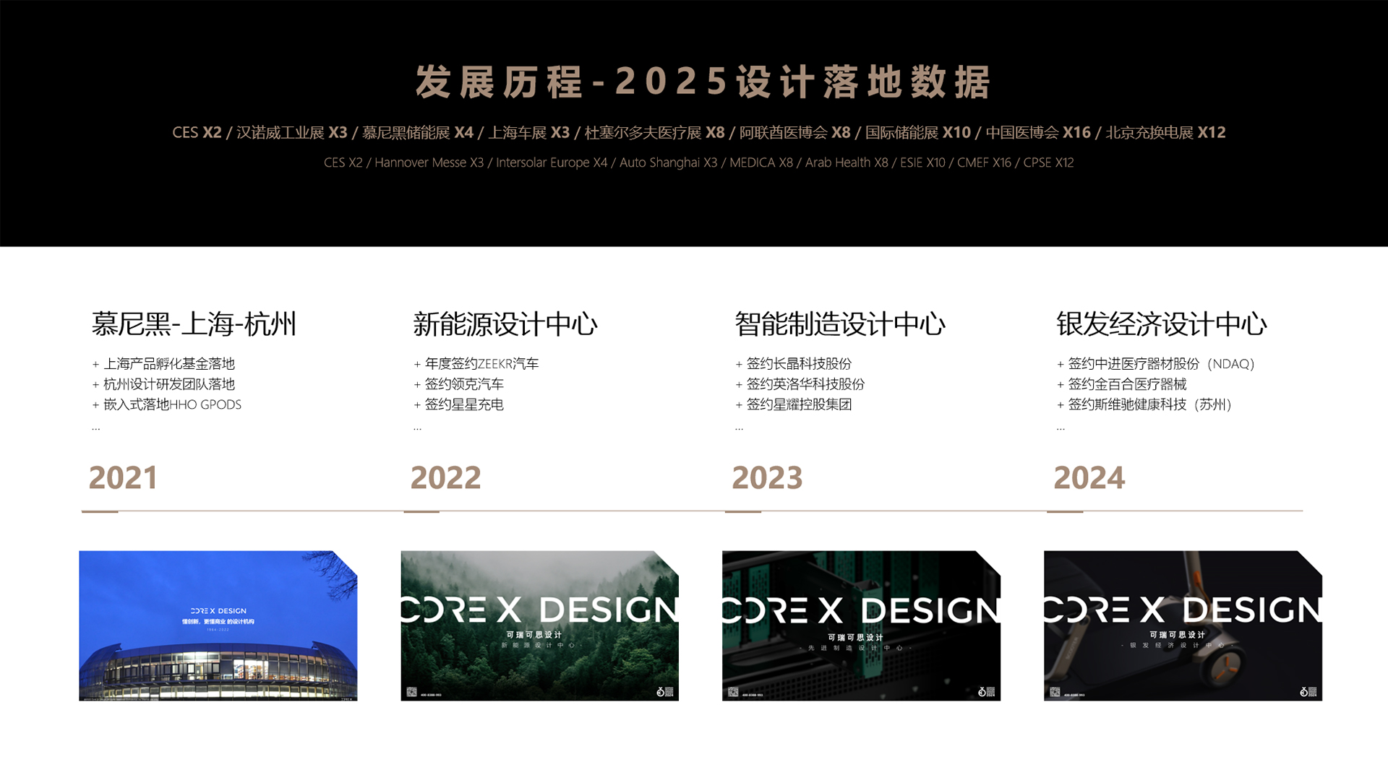Screen dimensions: 1388x780
Task: Click the ESIE X10 text
Action: click(922, 162)
